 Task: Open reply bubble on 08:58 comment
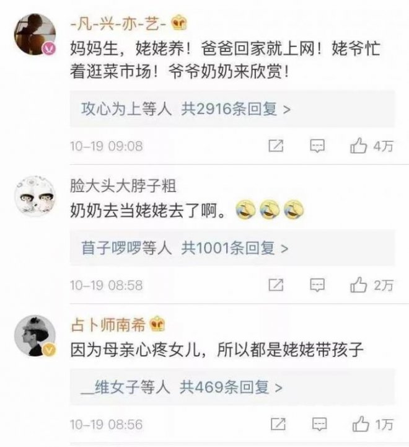point(317,285)
